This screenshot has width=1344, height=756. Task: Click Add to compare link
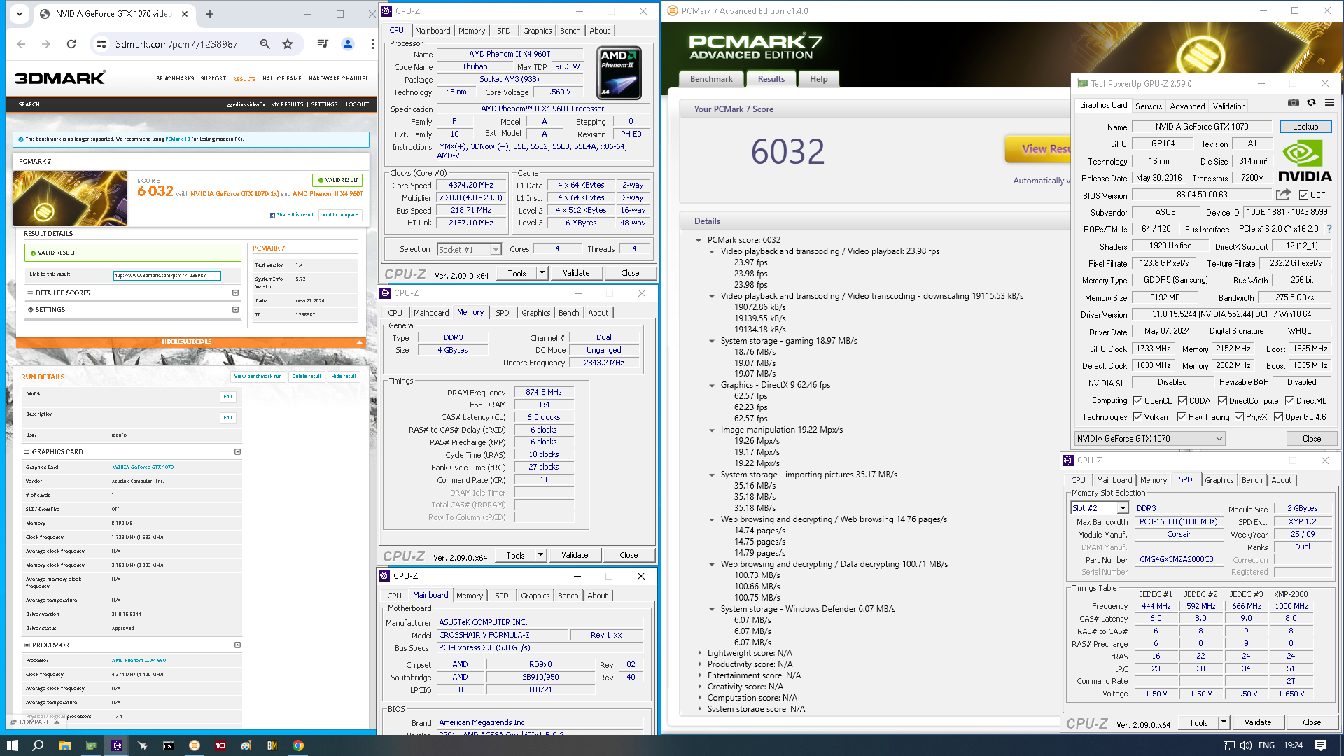pyautogui.click(x=340, y=215)
